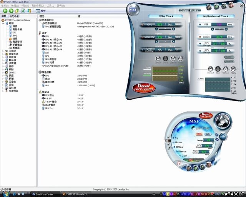246x197 pixels.
Task: Toggle the dot beside FSB row
Action: coord(200,25)
